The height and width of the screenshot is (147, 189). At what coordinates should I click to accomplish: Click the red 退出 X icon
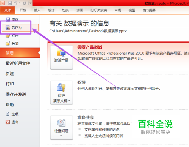8,122
